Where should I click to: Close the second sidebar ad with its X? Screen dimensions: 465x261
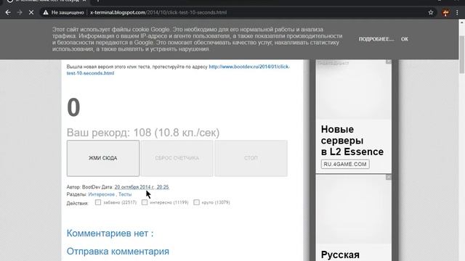[x=389, y=177]
